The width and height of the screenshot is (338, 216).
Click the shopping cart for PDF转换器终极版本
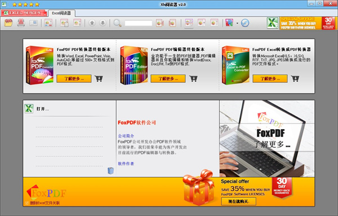(99, 78)
